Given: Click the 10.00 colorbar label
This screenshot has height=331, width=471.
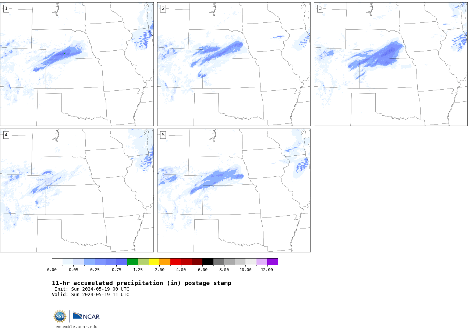Looking at the screenshot, I should 245,270.
